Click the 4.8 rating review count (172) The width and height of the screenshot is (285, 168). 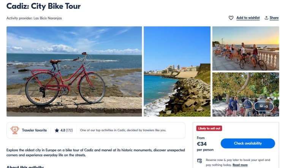(x=70, y=130)
